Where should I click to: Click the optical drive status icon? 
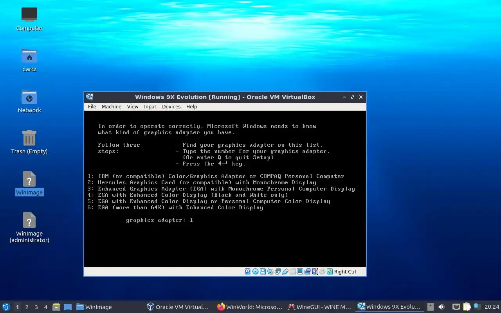coord(255,272)
